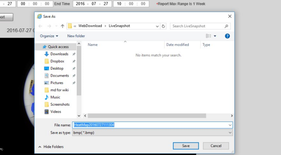The width and height of the screenshot is (281, 155).
Task: Open the File name history dropdown arrow
Action: click(230, 125)
